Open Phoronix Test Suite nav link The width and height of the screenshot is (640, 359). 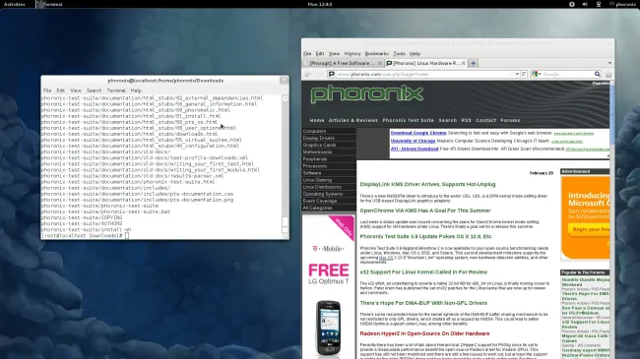click(x=409, y=120)
